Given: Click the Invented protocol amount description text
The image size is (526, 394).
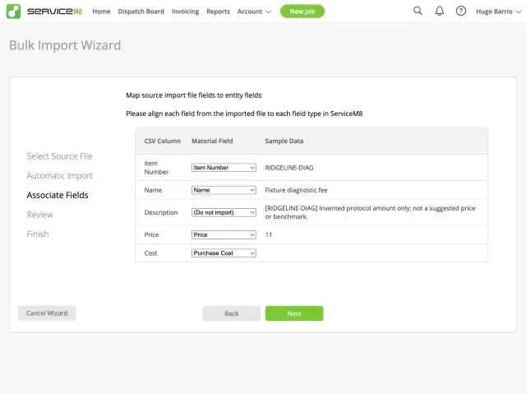Looking at the screenshot, I should [x=370, y=212].
